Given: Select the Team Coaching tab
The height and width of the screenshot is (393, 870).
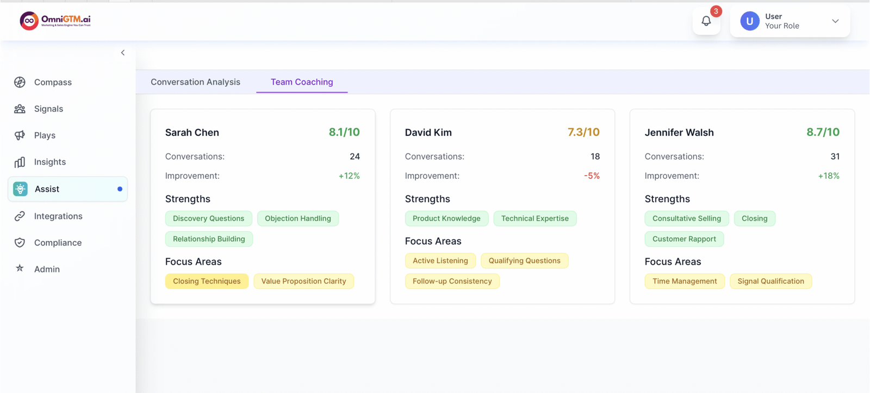Looking at the screenshot, I should point(302,82).
